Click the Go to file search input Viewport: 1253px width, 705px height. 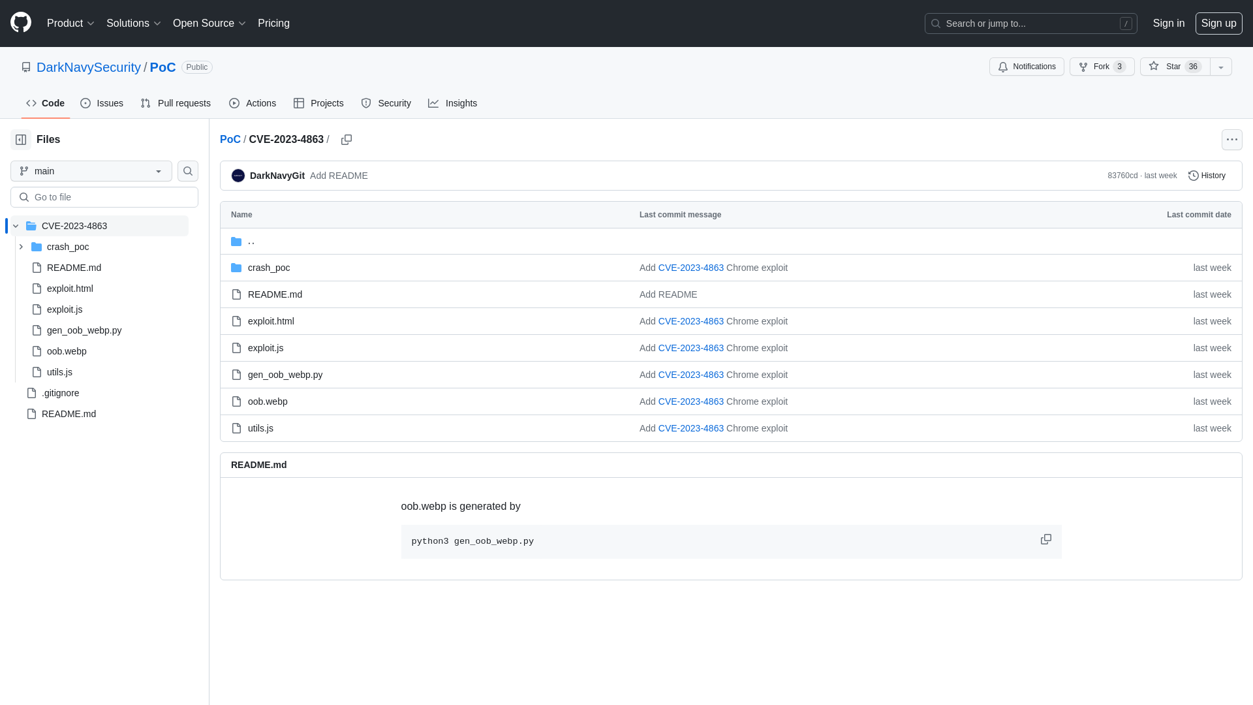coord(104,196)
